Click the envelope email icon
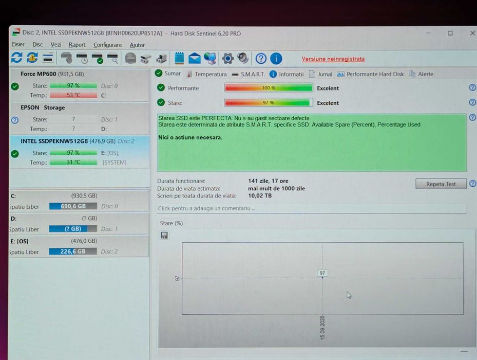 (195, 58)
